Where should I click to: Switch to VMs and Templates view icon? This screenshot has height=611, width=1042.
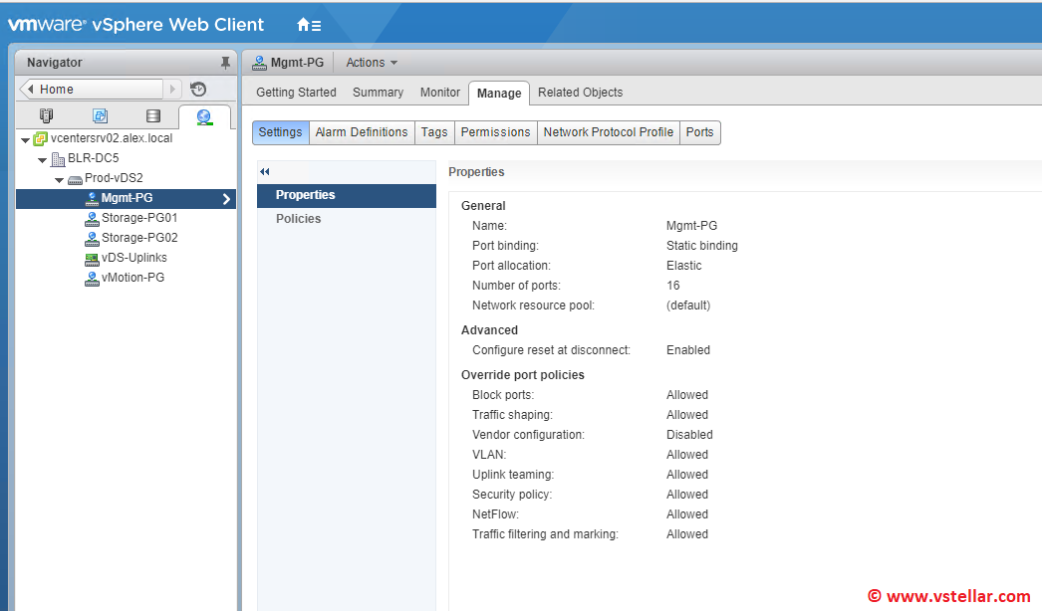100,116
